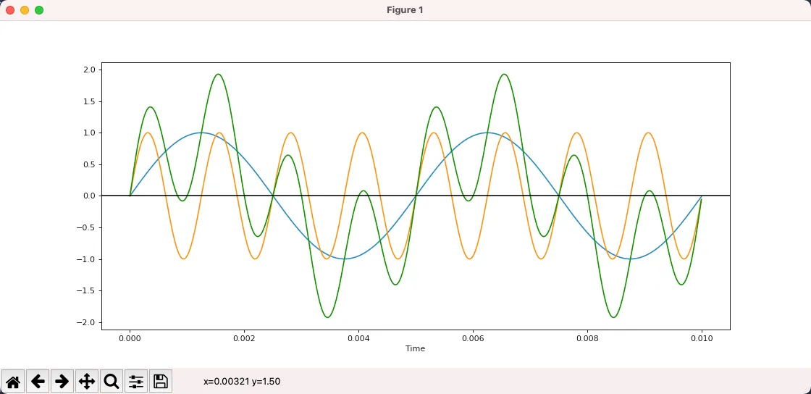
Task: Reset the plot view with Home icon
Action: [x=13, y=381]
